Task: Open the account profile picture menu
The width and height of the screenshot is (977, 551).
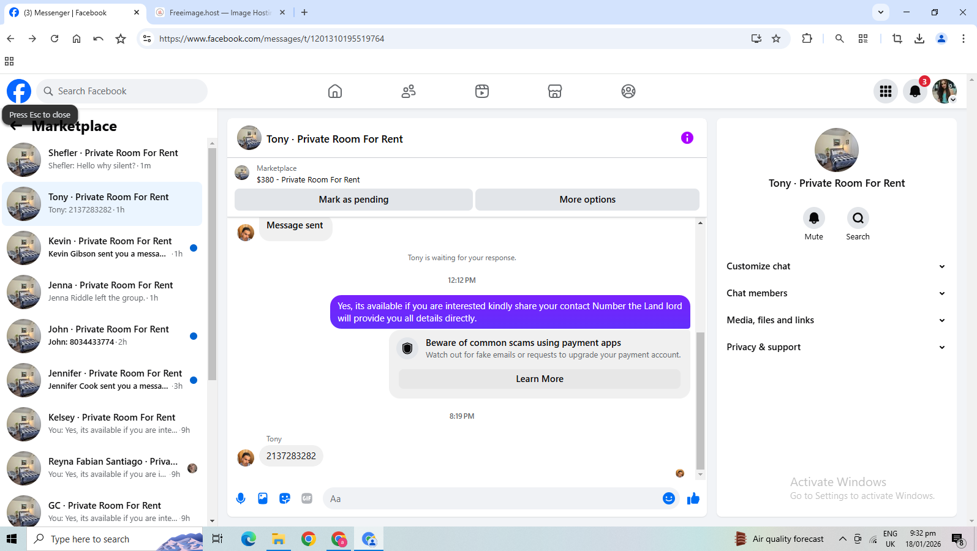Action: pos(945,91)
